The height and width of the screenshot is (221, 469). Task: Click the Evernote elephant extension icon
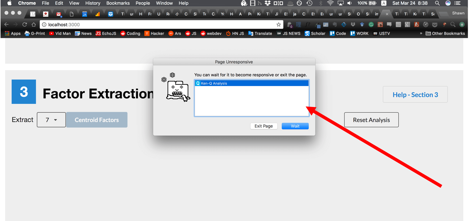[x=335, y=25]
